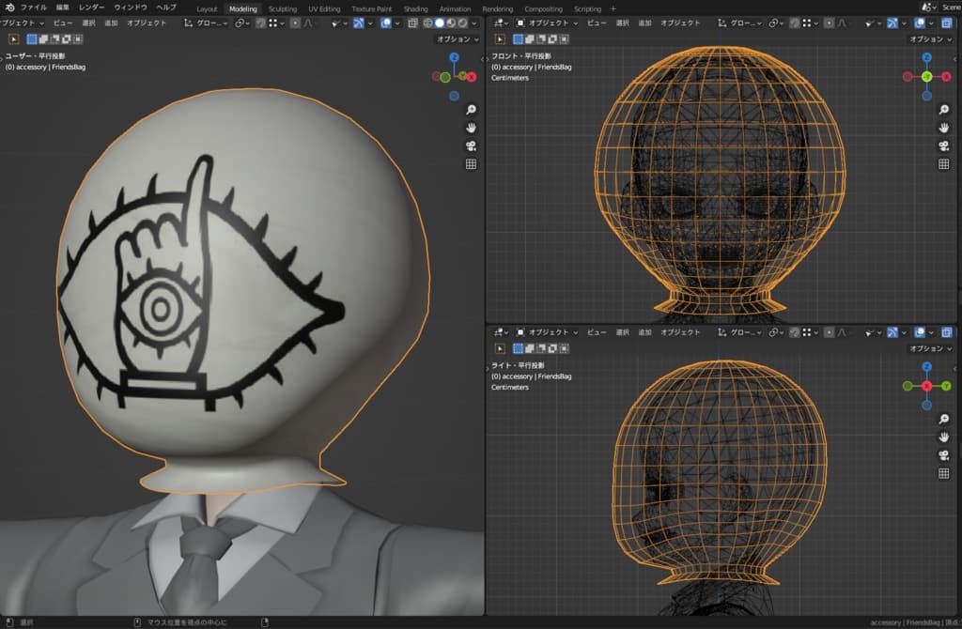Click the blue Z axis on left viewport gizmo
This screenshot has width=962, height=629.
pos(454,58)
